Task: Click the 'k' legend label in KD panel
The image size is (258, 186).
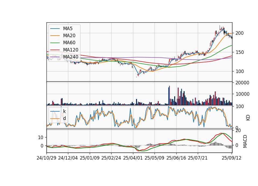Action: [64, 111]
